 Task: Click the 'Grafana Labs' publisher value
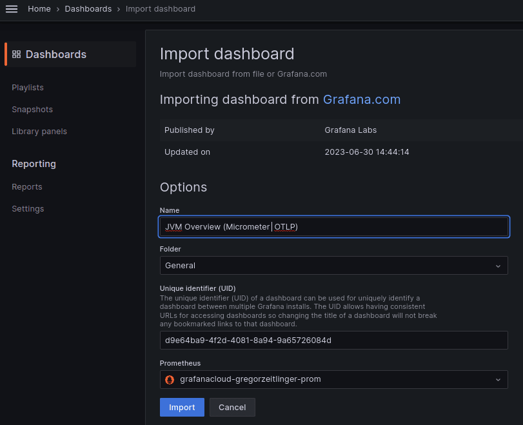pos(351,130)
